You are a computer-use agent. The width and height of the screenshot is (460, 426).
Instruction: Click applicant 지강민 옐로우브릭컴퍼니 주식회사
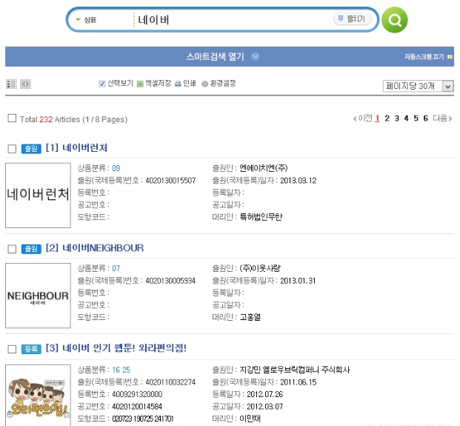pyautogui.click(x=295, y=370)
